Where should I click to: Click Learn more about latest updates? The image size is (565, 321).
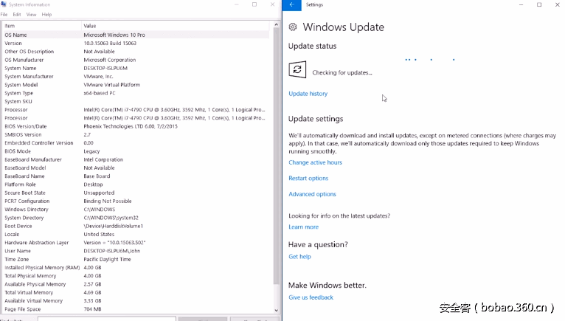303,227
